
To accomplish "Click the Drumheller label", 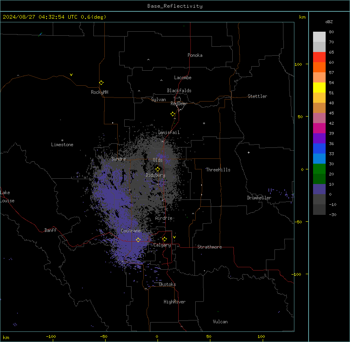I will [x=259, y=198].
